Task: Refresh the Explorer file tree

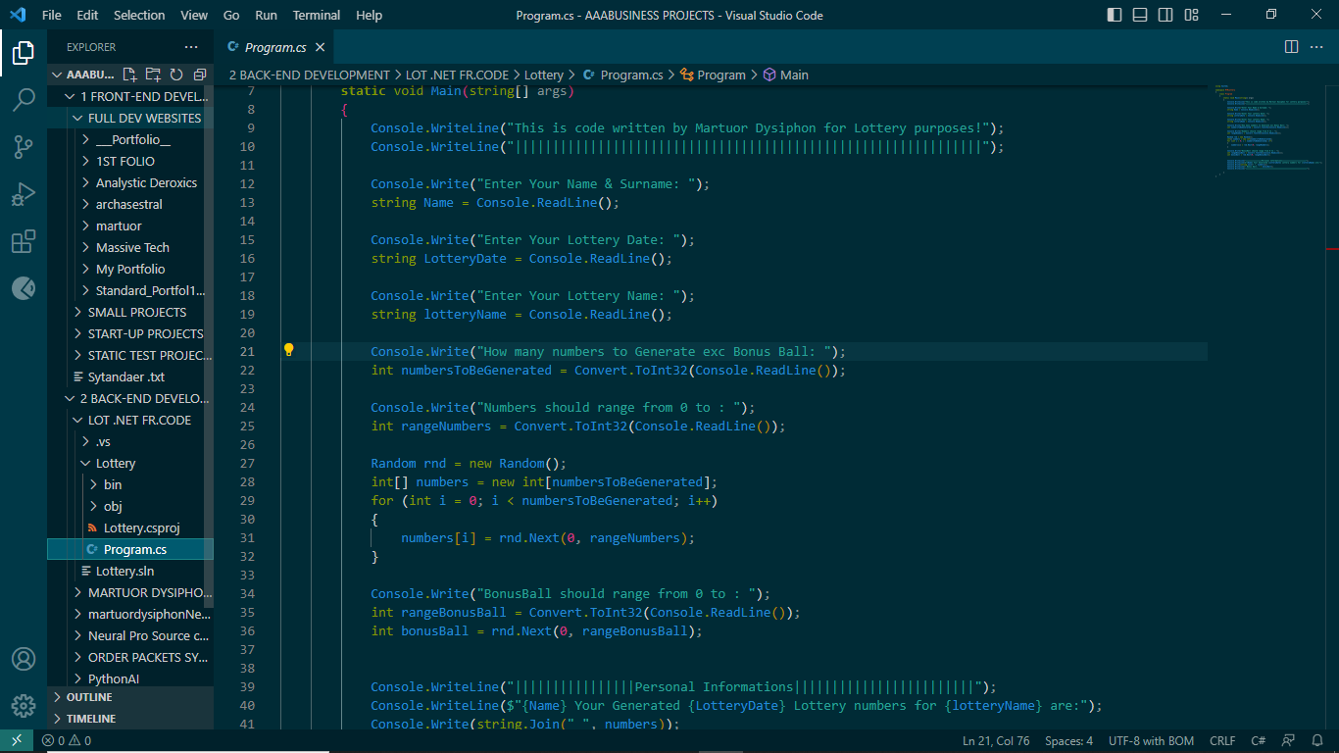Action: tap(176, 73)
